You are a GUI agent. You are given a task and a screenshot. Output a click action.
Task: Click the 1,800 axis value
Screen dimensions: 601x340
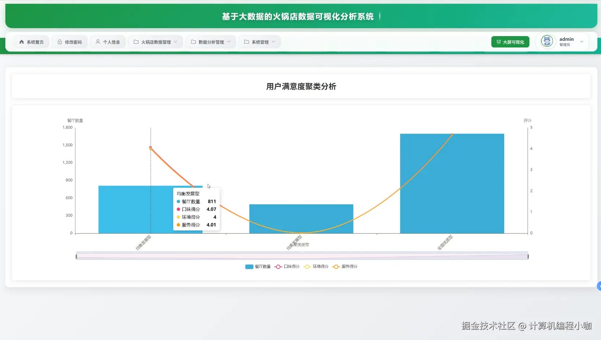coord(68,127)
